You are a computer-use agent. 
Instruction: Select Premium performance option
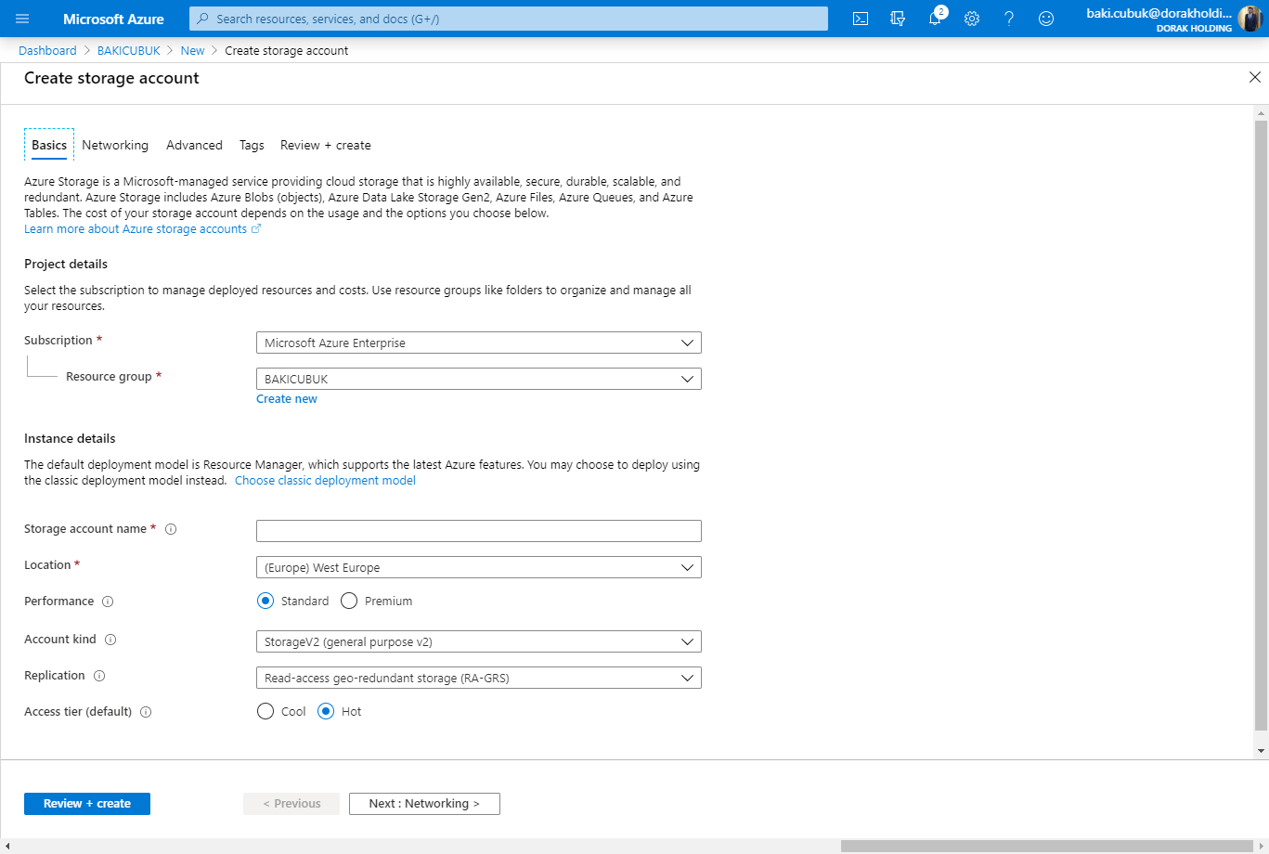[349, 601]
